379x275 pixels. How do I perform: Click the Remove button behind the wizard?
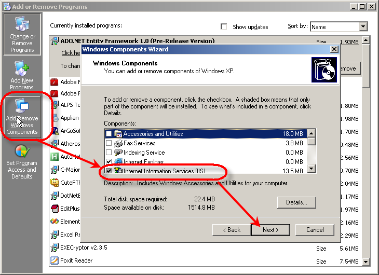coord(350,68)
